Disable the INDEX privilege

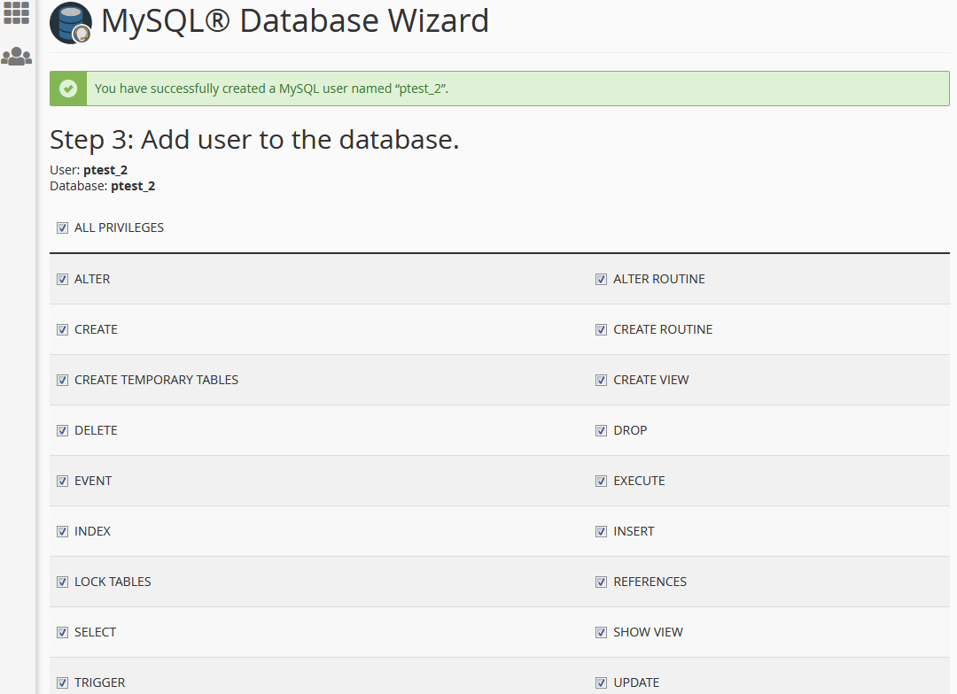tap(62, 532)
